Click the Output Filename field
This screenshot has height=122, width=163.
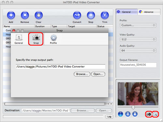[x=138, y=65]
